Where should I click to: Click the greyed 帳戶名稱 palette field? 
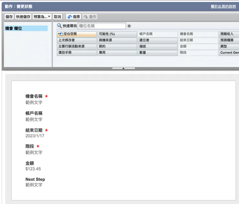[x=158, y=34]
